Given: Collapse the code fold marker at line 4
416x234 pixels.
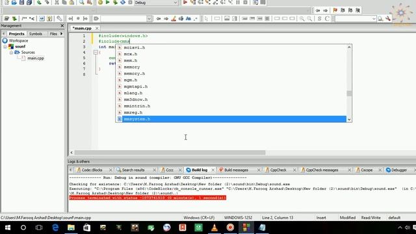Looking at the screenshot, I should point(96,53).
